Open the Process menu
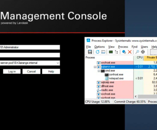The image size is (157, 130). 123,47
